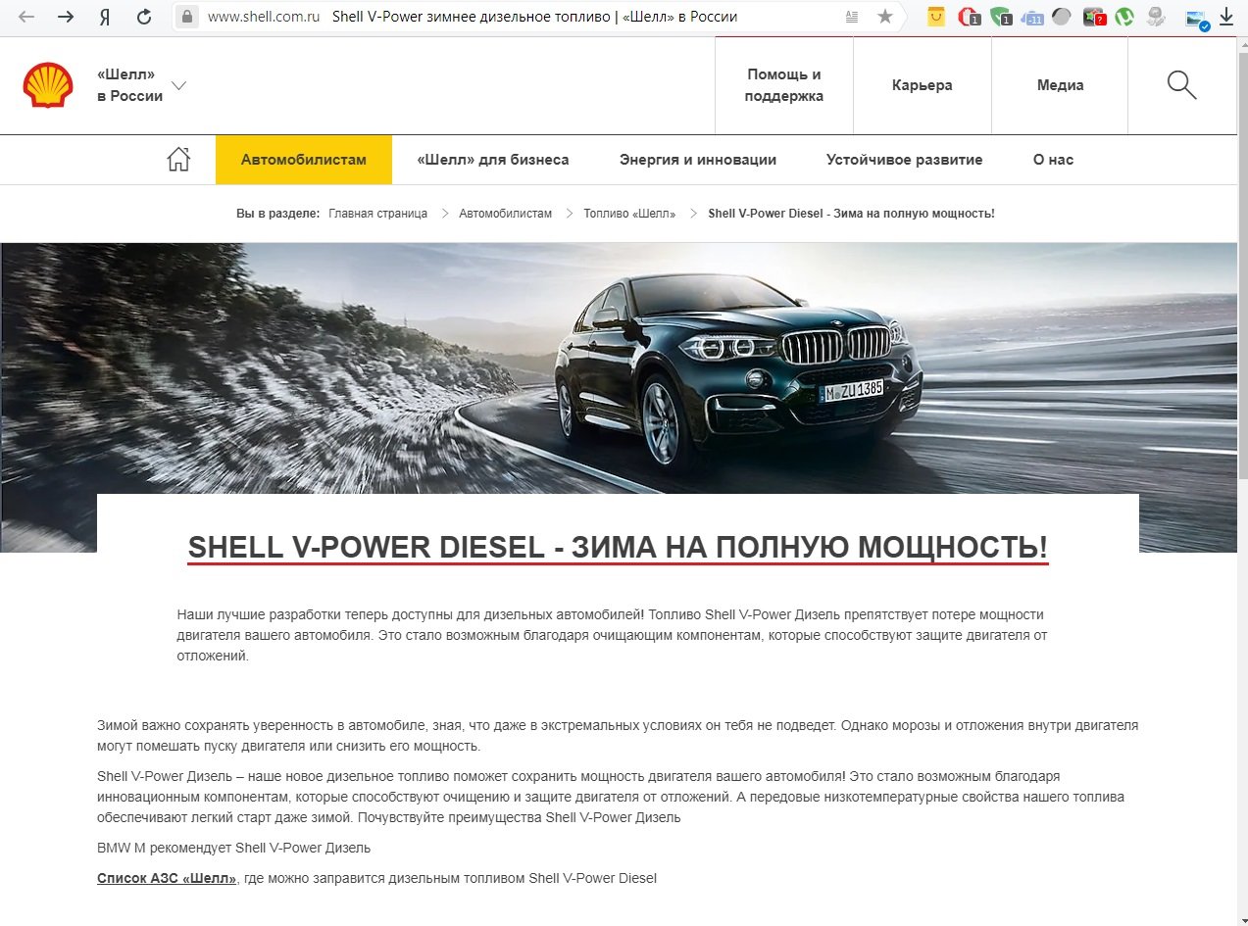
Task: Open Топливо «Шелл» breadcrumb link
Action: tap(629, 214)
